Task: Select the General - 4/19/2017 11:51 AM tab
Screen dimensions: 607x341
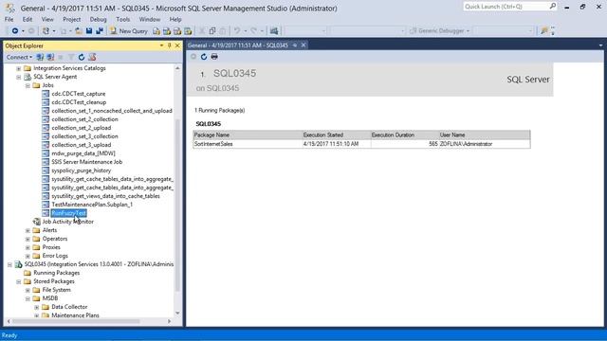Action: coord(238,45)
